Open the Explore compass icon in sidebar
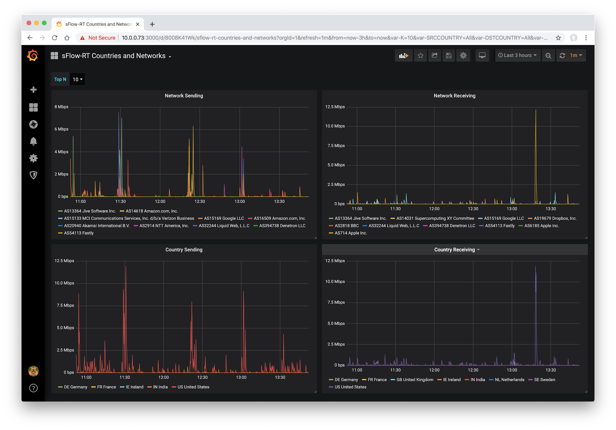The image size is (616, 430). point(33,124)
